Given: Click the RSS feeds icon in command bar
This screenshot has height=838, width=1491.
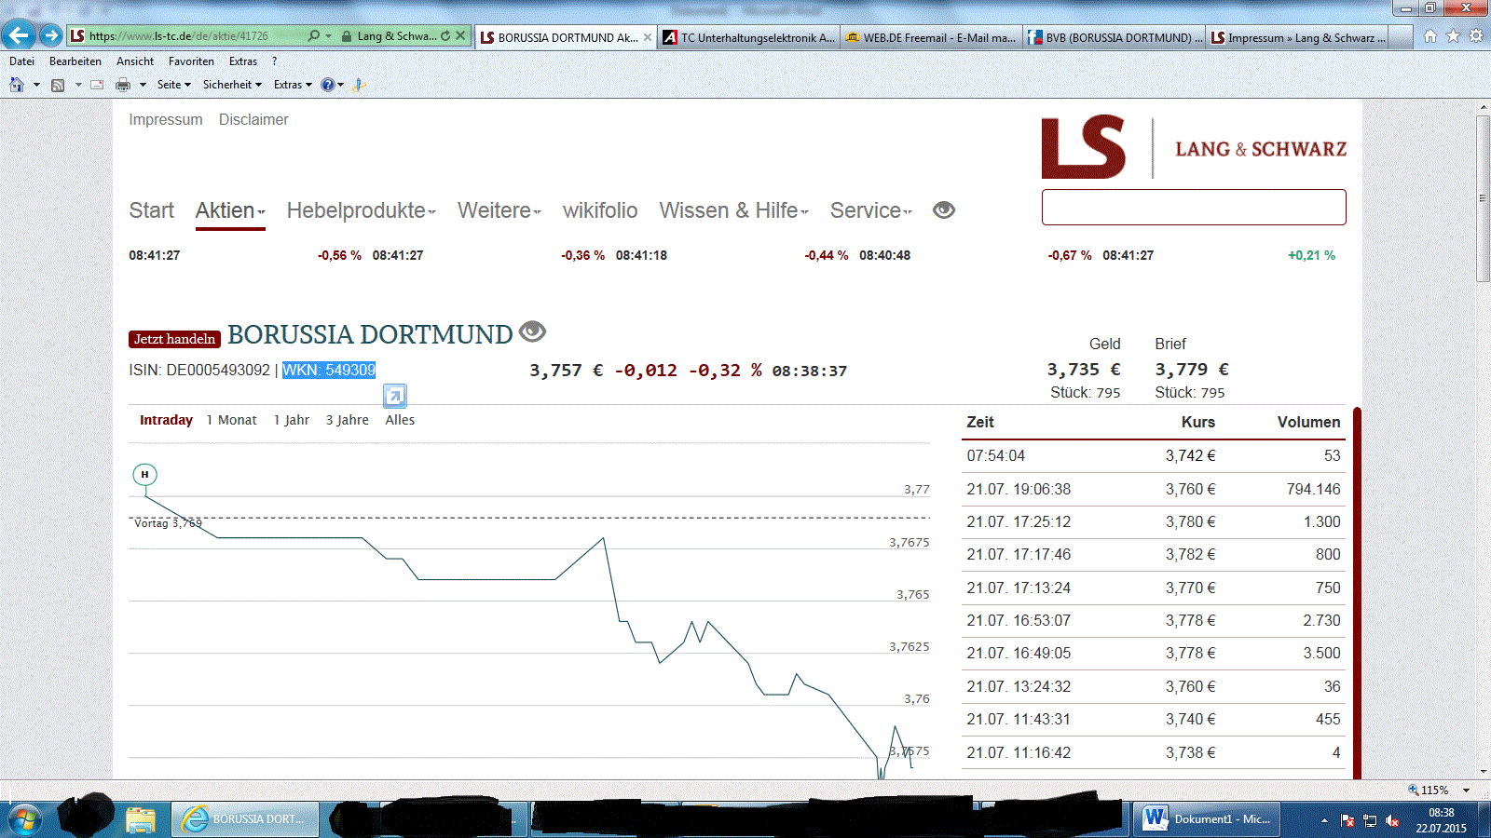Looking at the screenshot, I should [58, 85].
